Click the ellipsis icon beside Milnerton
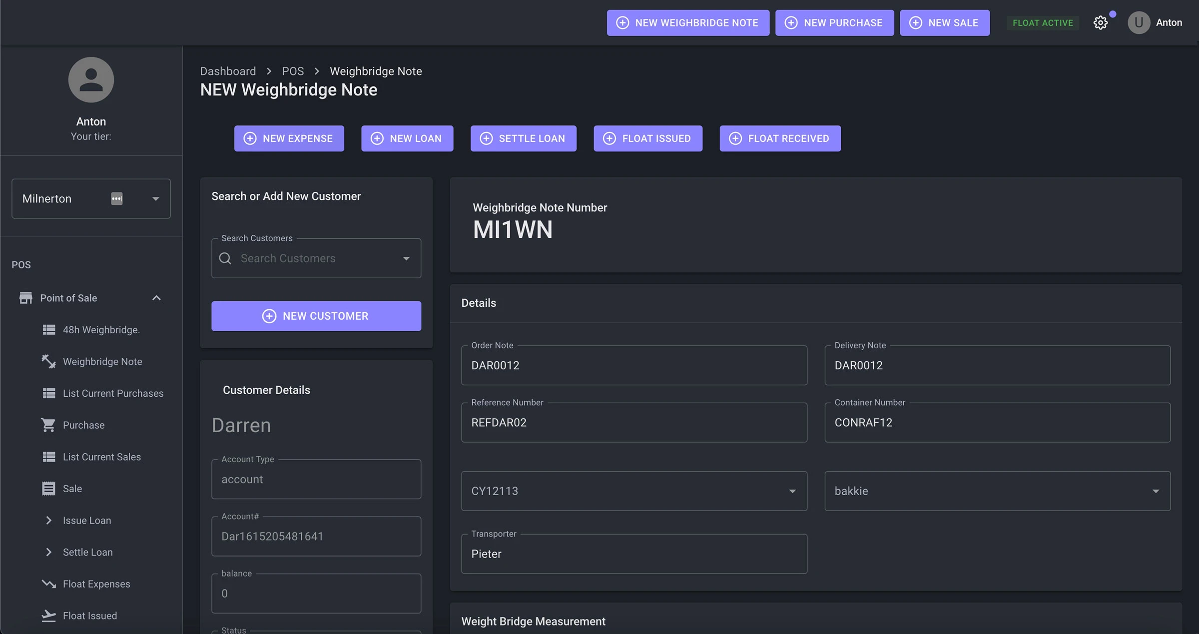1199x634 pixels. coord(116,198)
